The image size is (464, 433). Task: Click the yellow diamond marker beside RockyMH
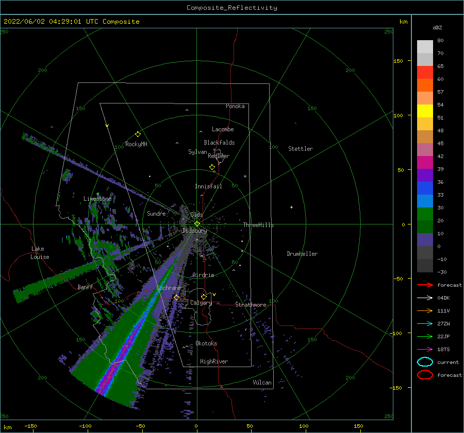[x=138, y=134]
